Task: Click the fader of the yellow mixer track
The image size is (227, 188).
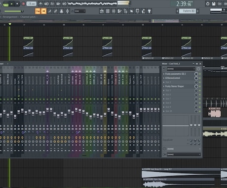Action: point(105,115)
